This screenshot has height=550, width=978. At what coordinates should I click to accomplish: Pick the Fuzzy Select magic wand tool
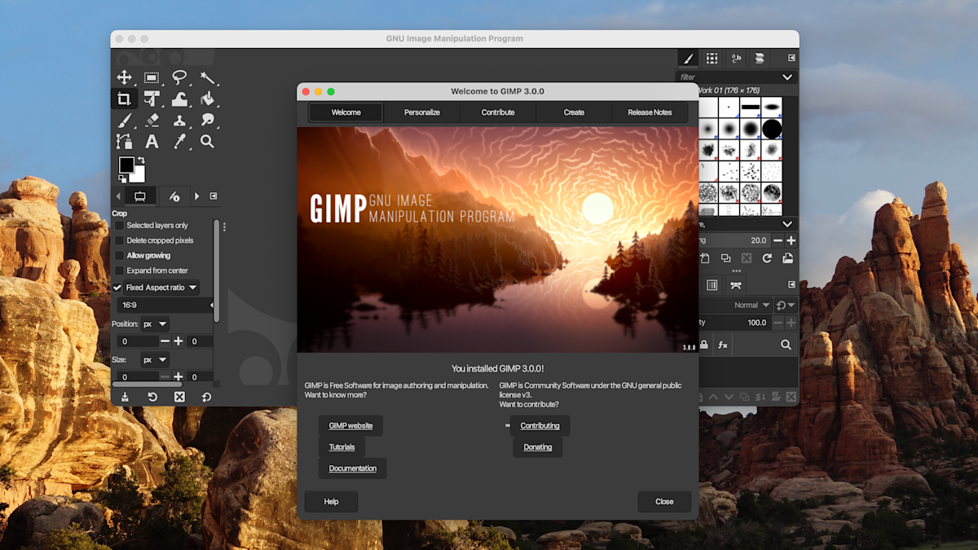[x=207, y=77]
